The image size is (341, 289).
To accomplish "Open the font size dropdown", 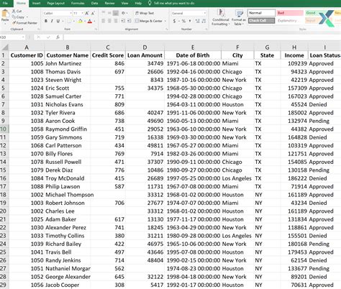I will pos(82,13).
